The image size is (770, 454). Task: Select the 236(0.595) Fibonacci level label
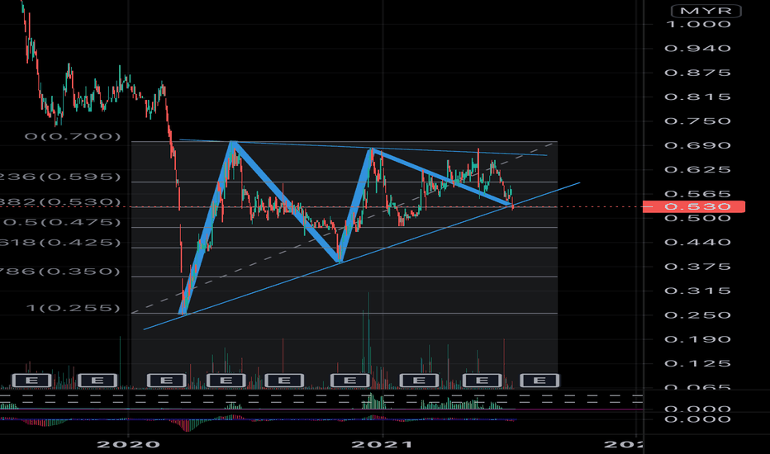point(60,177)
